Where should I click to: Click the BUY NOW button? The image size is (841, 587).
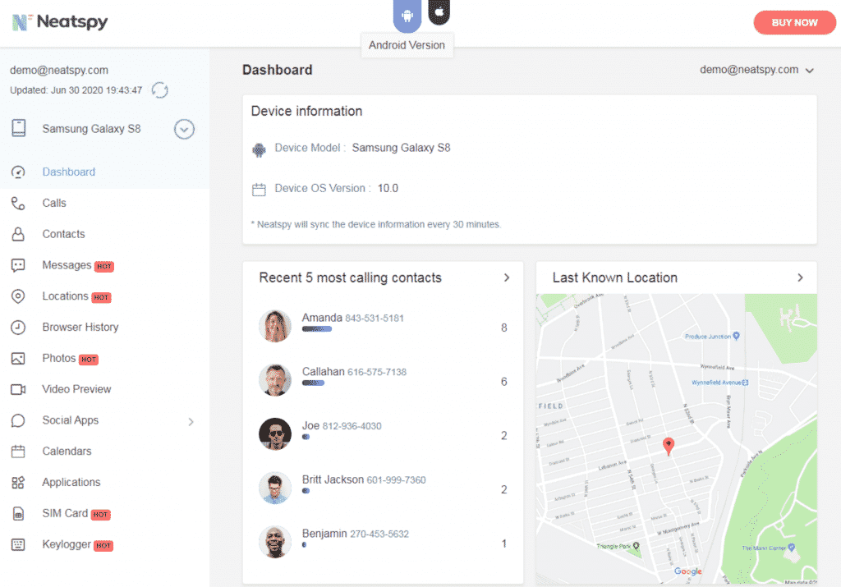pyautogui.click(x=794, y=22)
